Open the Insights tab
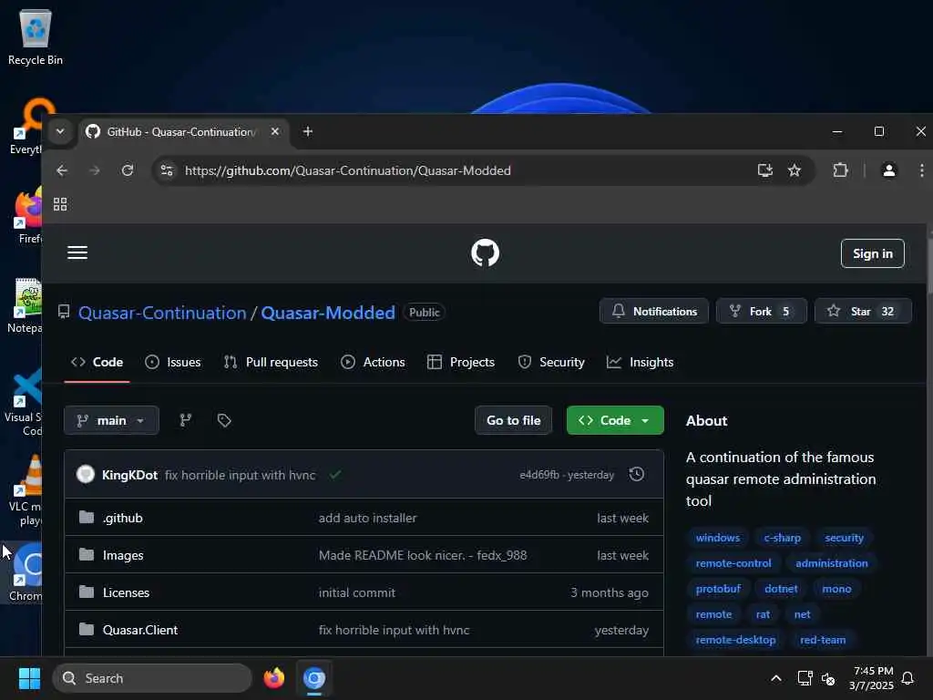Viewport: 933px width, 700px height. pyautogui.click(x=640, y=362)
